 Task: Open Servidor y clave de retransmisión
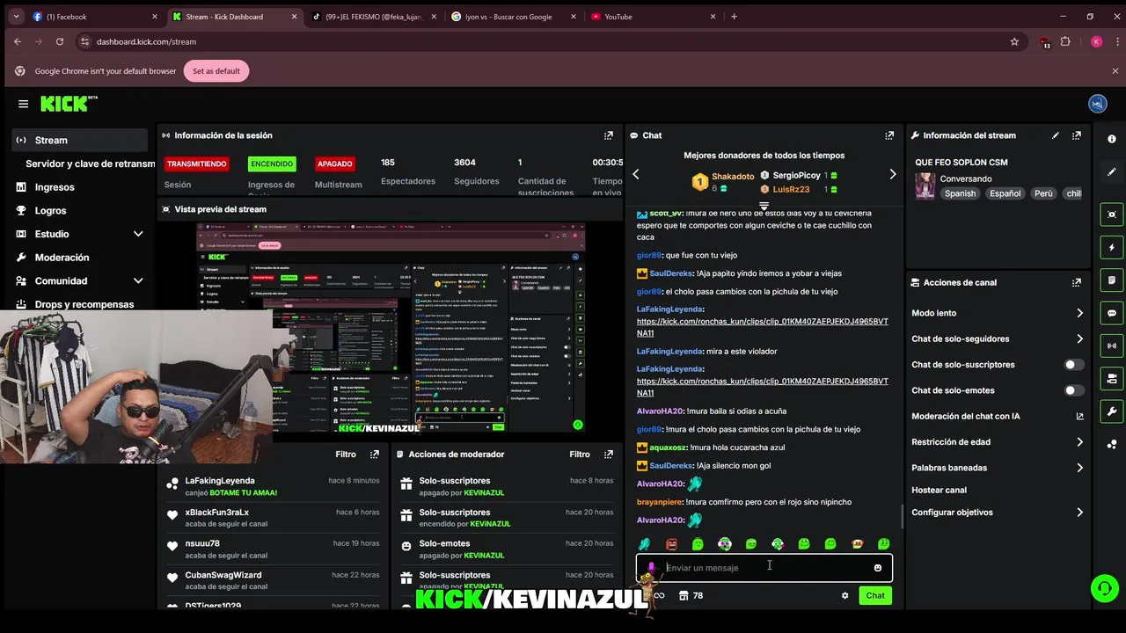pos(90,164)
